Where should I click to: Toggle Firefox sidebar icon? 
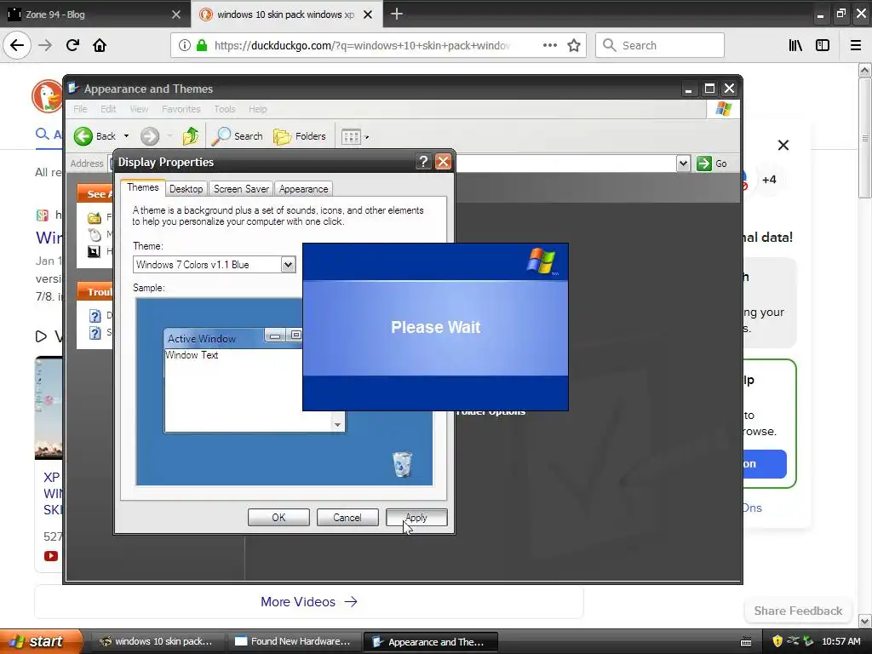[x=823, y=45]
